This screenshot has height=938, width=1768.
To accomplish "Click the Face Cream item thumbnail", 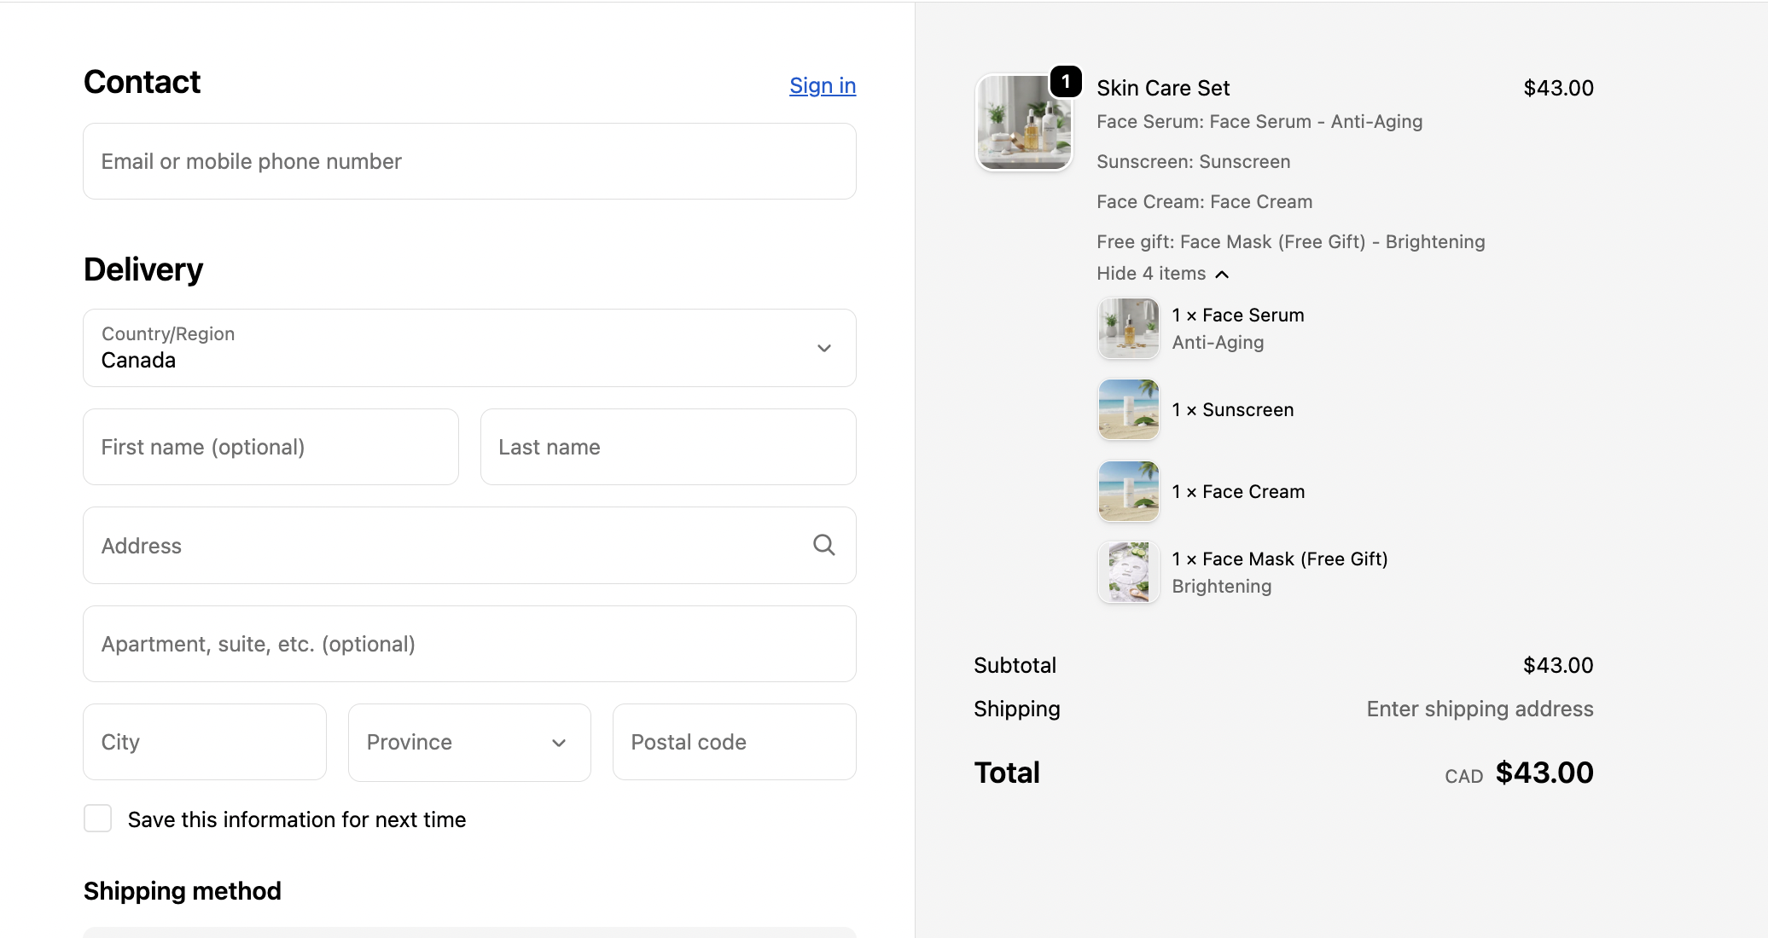I will coord(1128,491).
